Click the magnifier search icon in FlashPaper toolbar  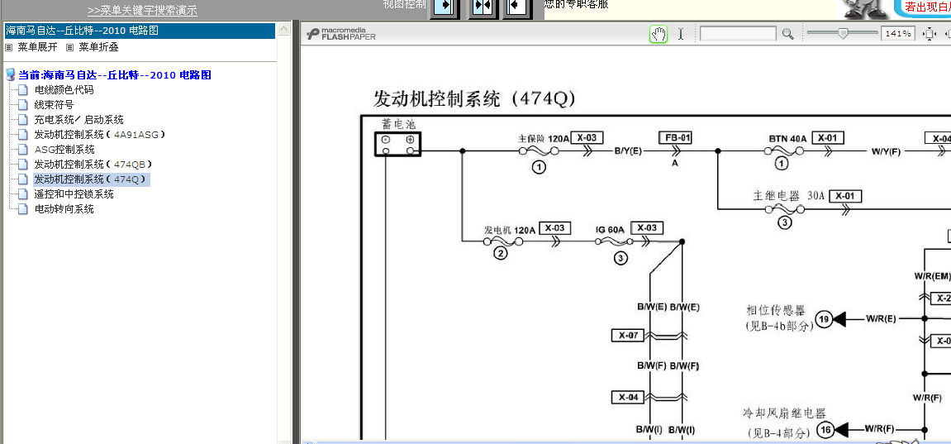point(787,34)
